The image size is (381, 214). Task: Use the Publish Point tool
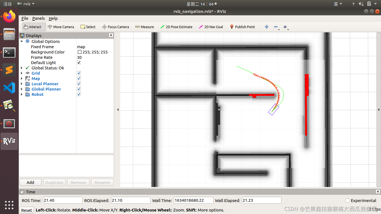tap(243, 27)
